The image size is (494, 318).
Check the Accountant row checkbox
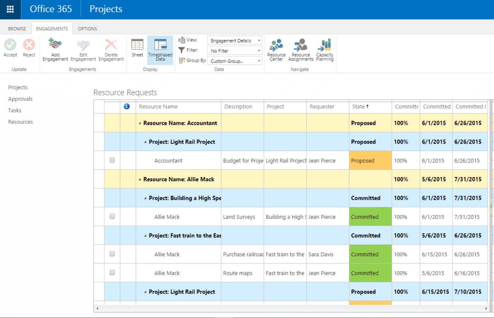pos(112,160)
